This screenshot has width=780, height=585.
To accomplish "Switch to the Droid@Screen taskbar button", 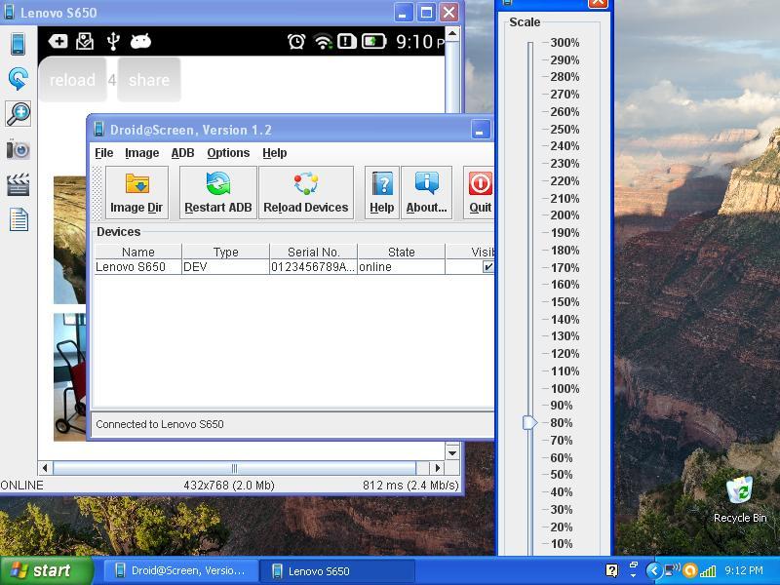I will (181, 570).
